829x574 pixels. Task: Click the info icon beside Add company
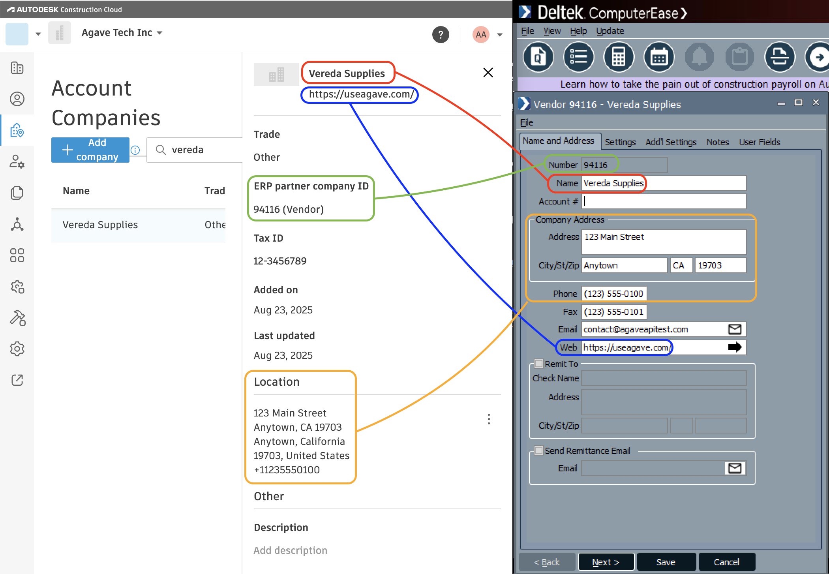(x=135, y=150)
